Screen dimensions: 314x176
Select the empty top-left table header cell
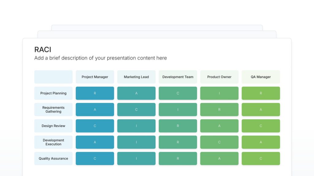[53, 77]
